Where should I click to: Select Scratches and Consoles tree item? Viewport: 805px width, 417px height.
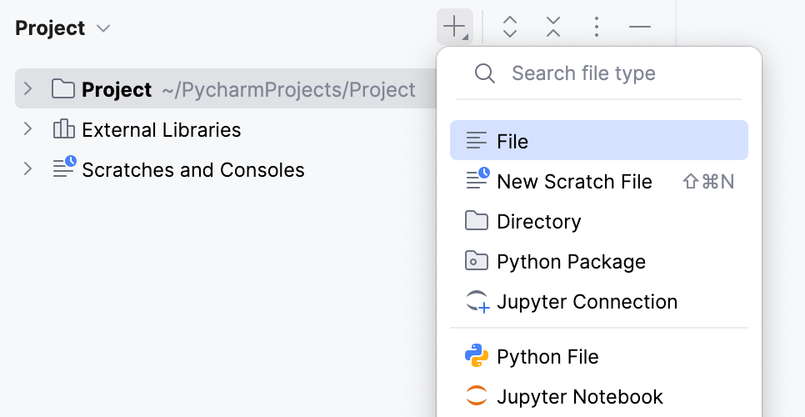pos(192,170)
